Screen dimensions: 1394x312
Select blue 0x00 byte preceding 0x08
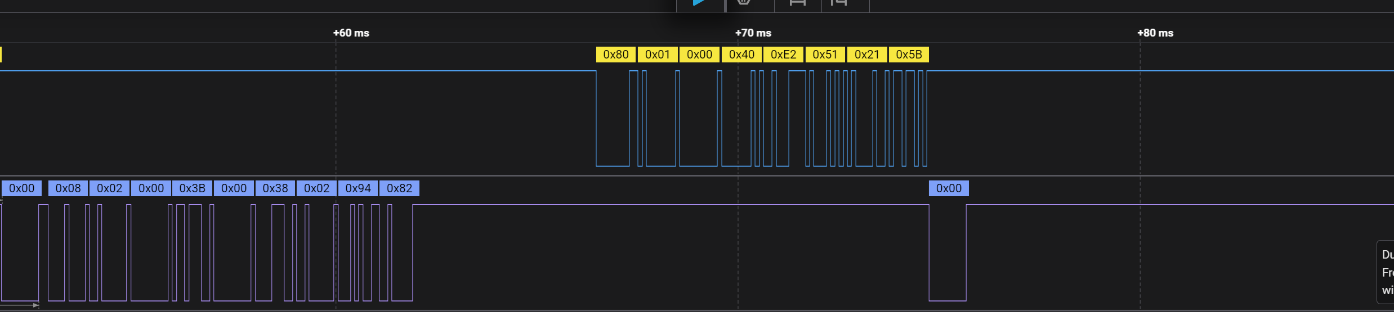tap(21, 188)
